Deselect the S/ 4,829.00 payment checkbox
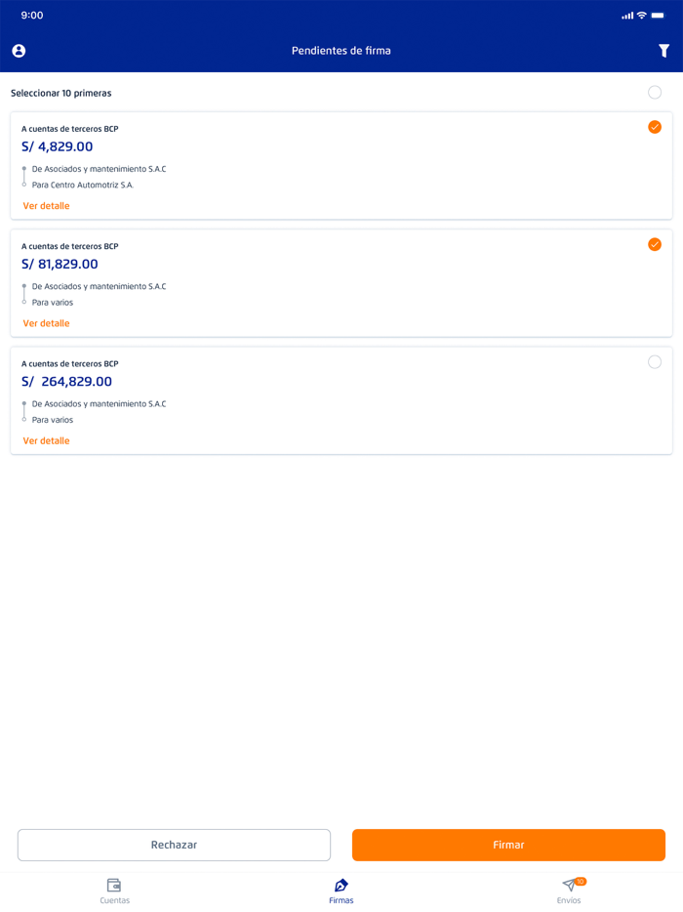Image resolution: width=683 pixels, height=912 pixels. (655, 127)
